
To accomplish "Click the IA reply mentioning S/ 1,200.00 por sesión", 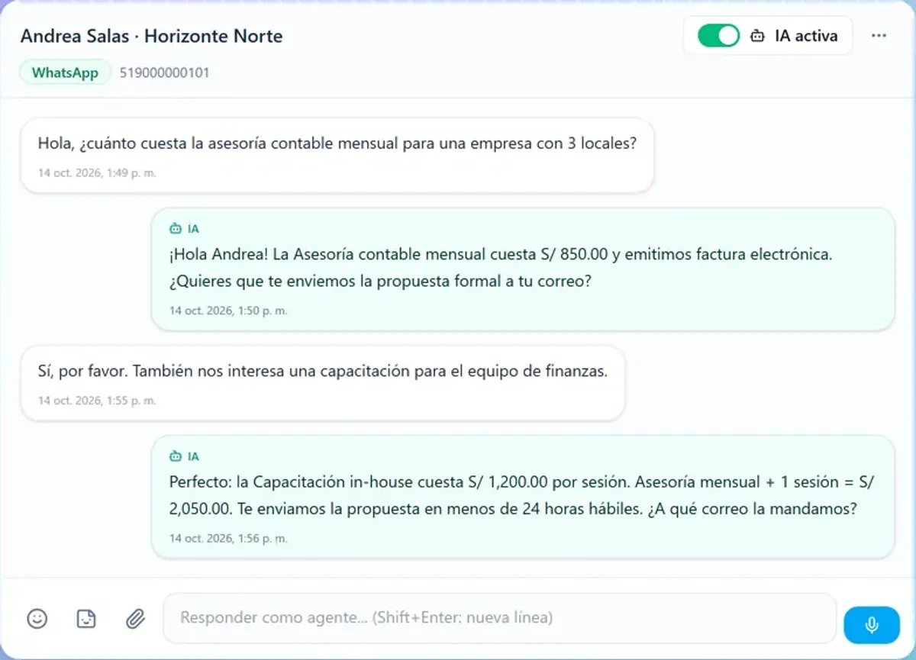I will click(523, 497).
